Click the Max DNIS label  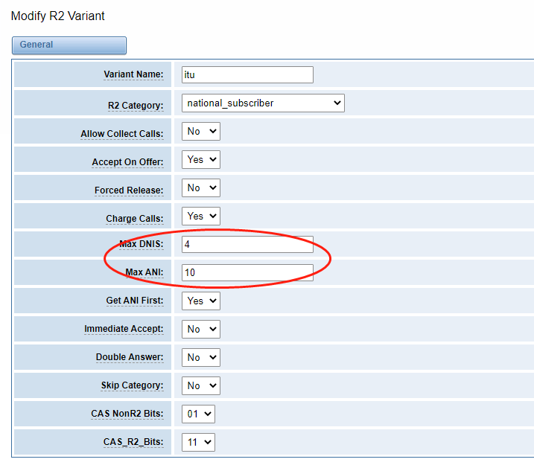point(142,244)
